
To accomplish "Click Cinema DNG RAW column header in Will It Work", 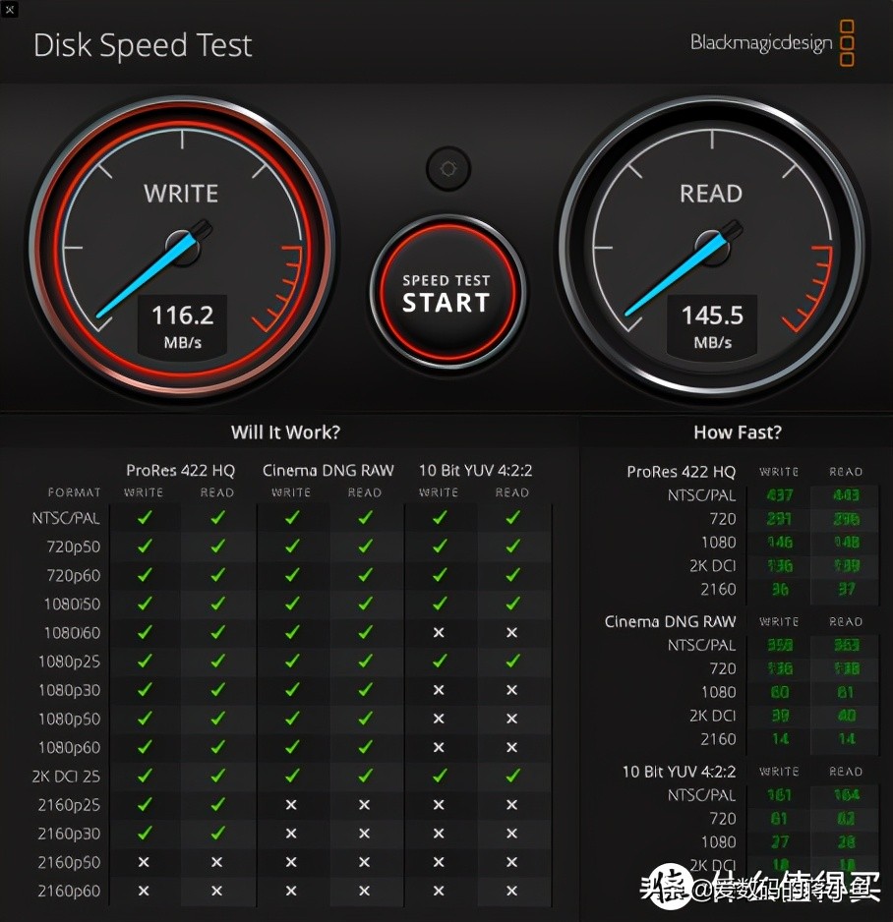I will point(328,471).
